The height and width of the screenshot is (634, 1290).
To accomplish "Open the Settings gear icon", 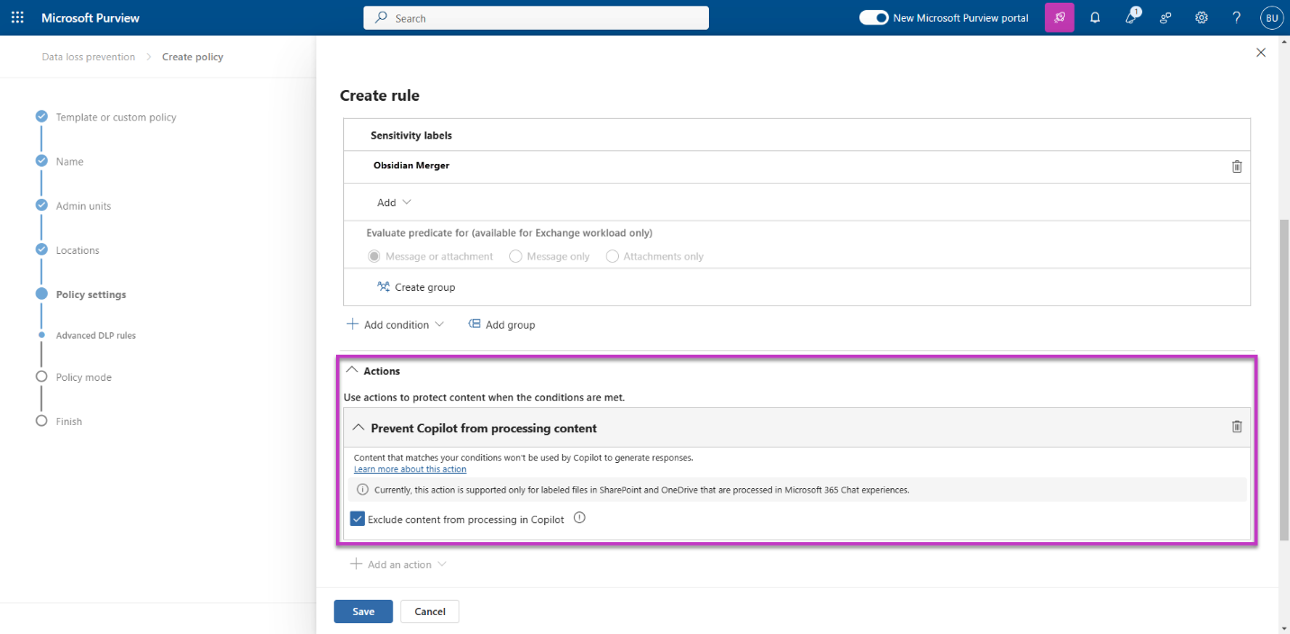I will (x=1201, y=18).
